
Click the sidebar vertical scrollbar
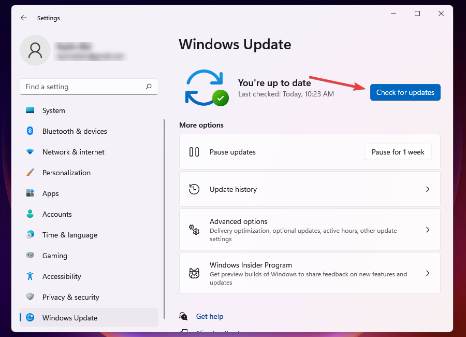[164, 219]
